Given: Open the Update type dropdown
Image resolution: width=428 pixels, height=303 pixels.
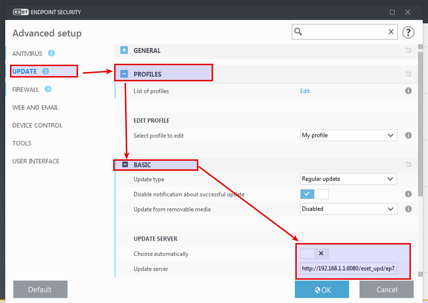Looking at the screenshot, I should pyautogui.click(x=348, y=179).
